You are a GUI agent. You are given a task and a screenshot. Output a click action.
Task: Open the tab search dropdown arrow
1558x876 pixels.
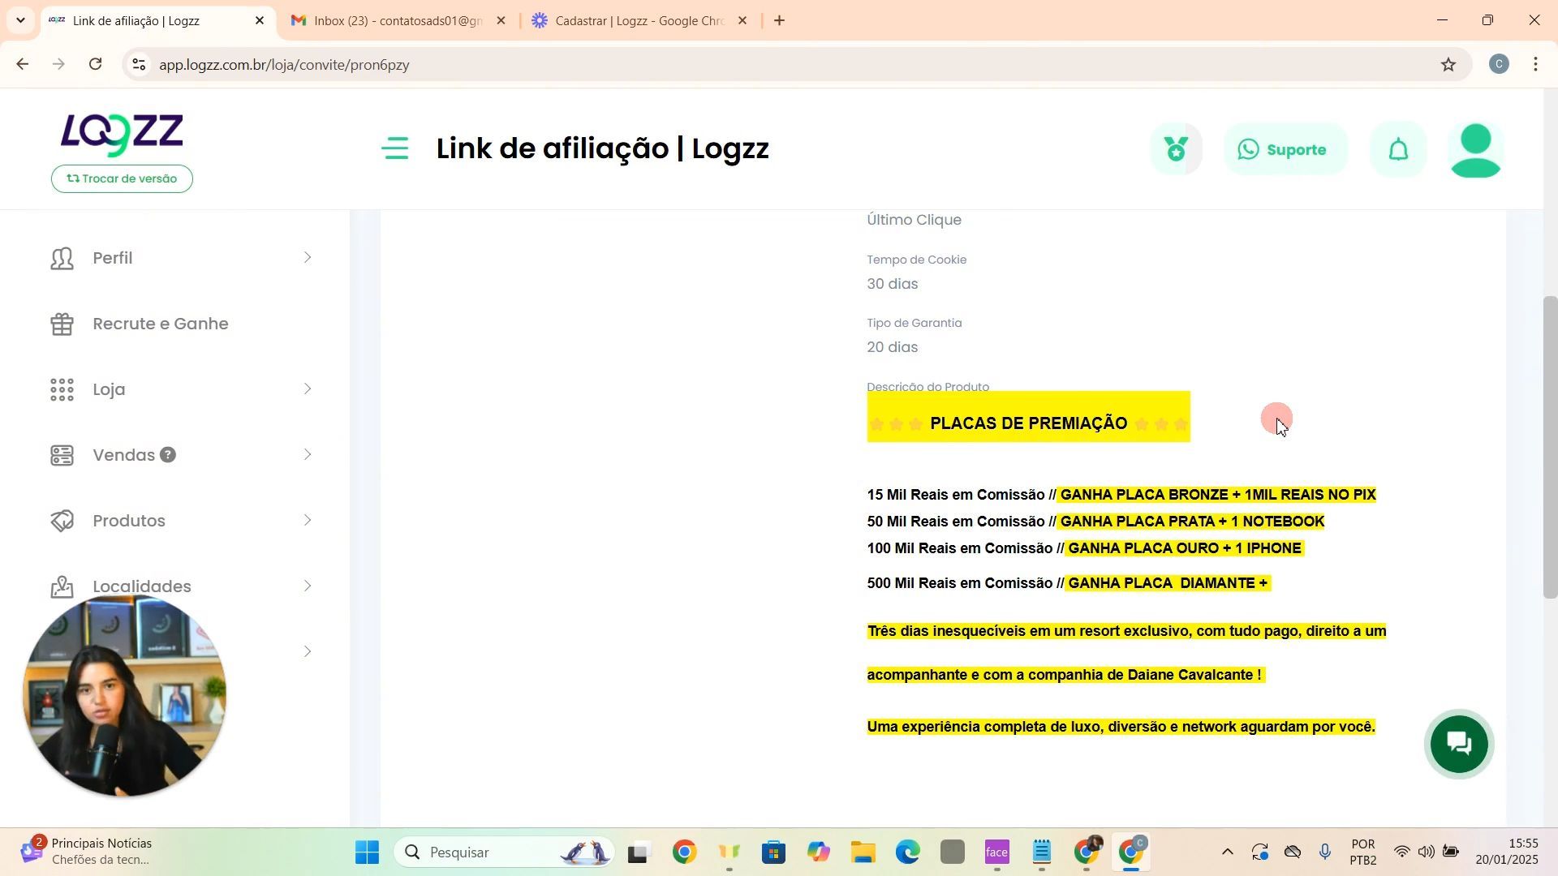[x=20, y=21]
